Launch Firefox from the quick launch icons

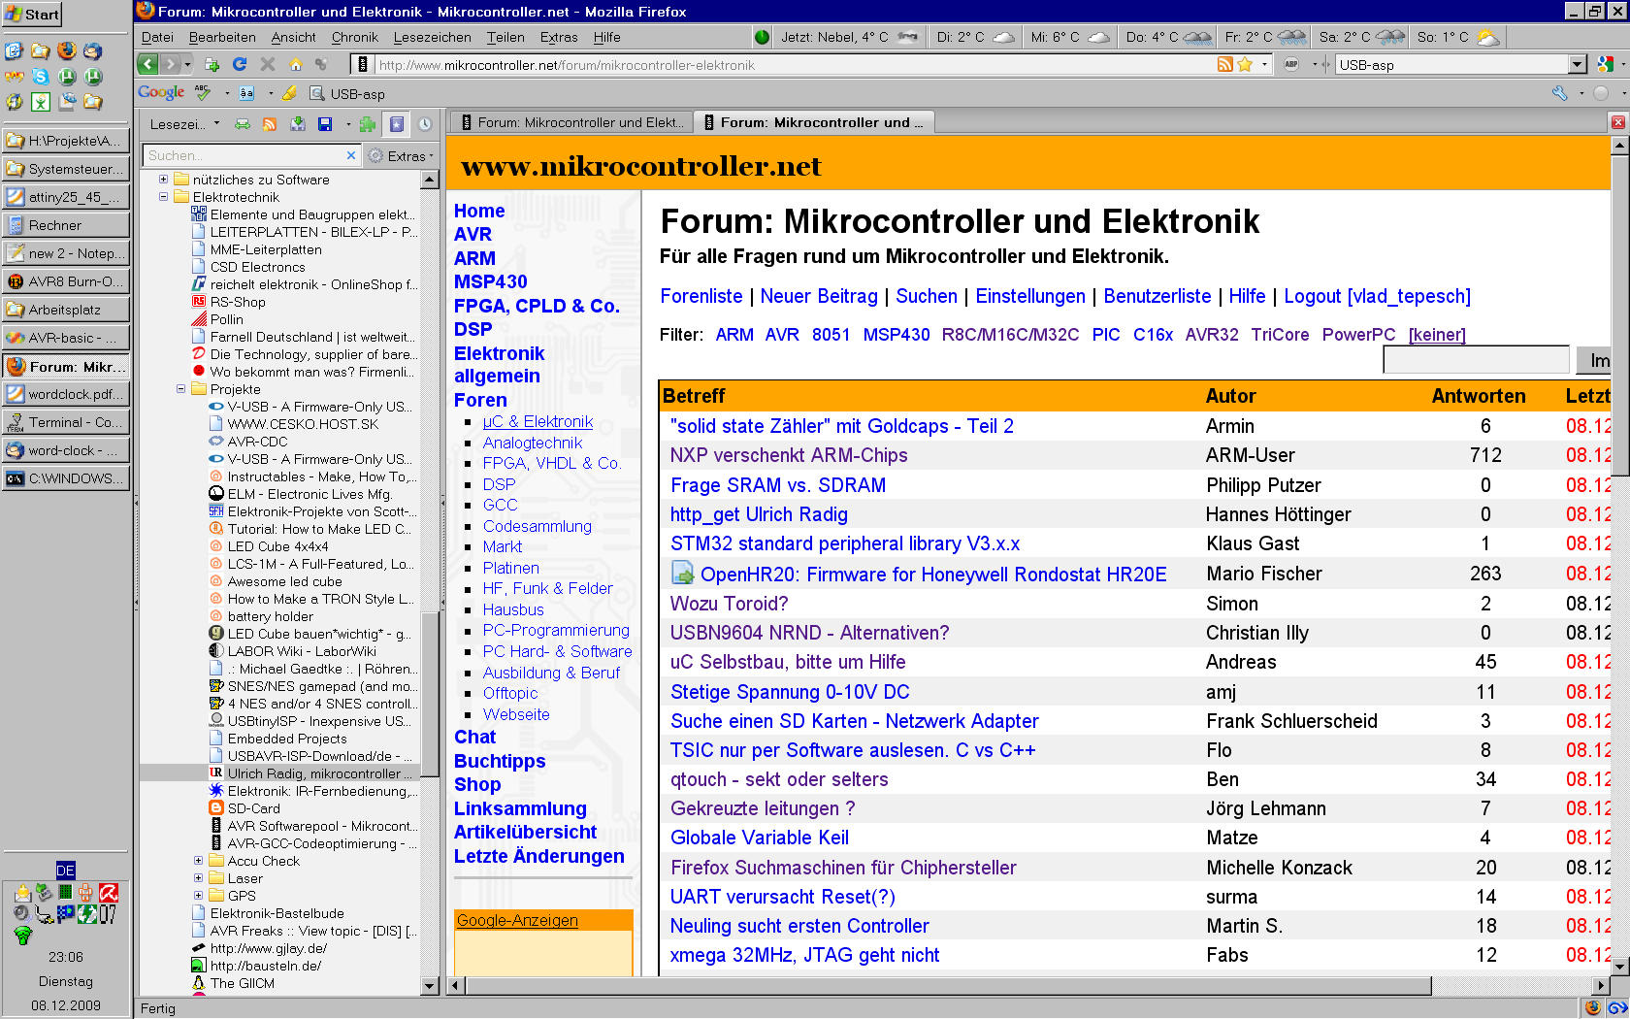coord(66,50)
